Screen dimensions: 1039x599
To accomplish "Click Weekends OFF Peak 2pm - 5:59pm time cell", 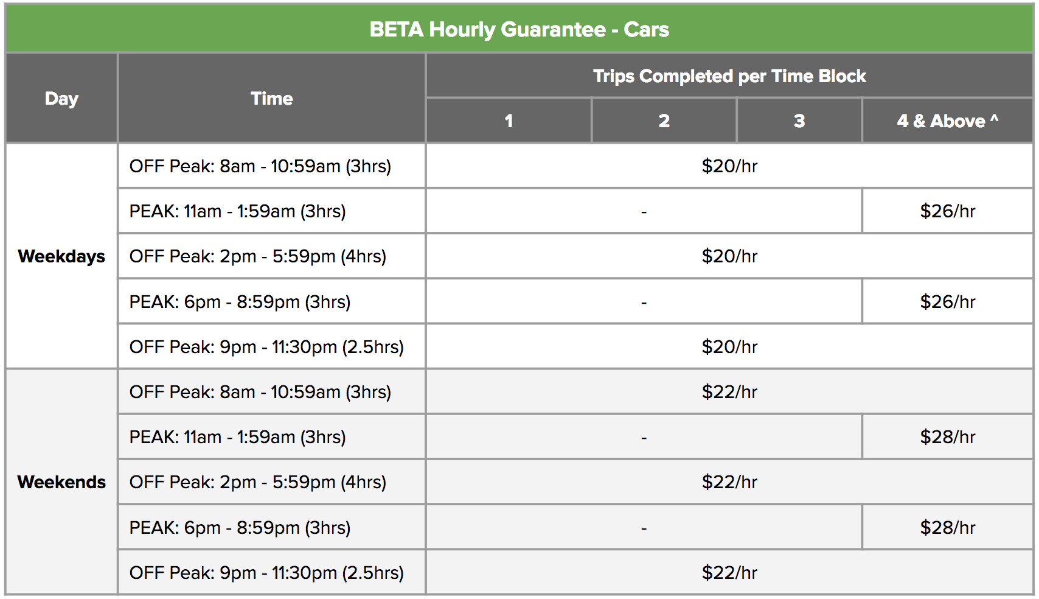I will click(x=258, y=482).
